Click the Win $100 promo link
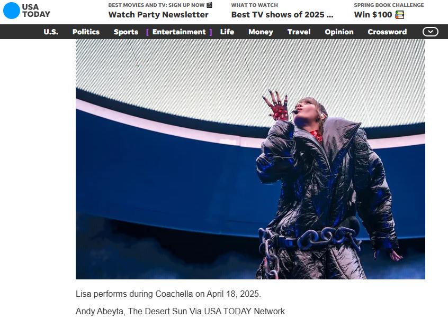 point(373,15)
